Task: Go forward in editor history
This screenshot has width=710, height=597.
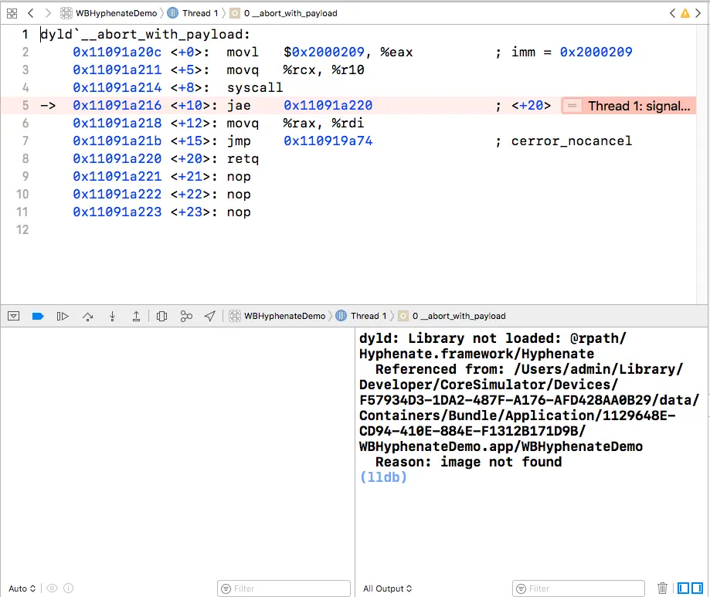Action: point(48,13)
